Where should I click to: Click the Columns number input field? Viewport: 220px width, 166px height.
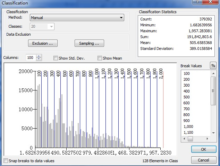click(31, 58)
